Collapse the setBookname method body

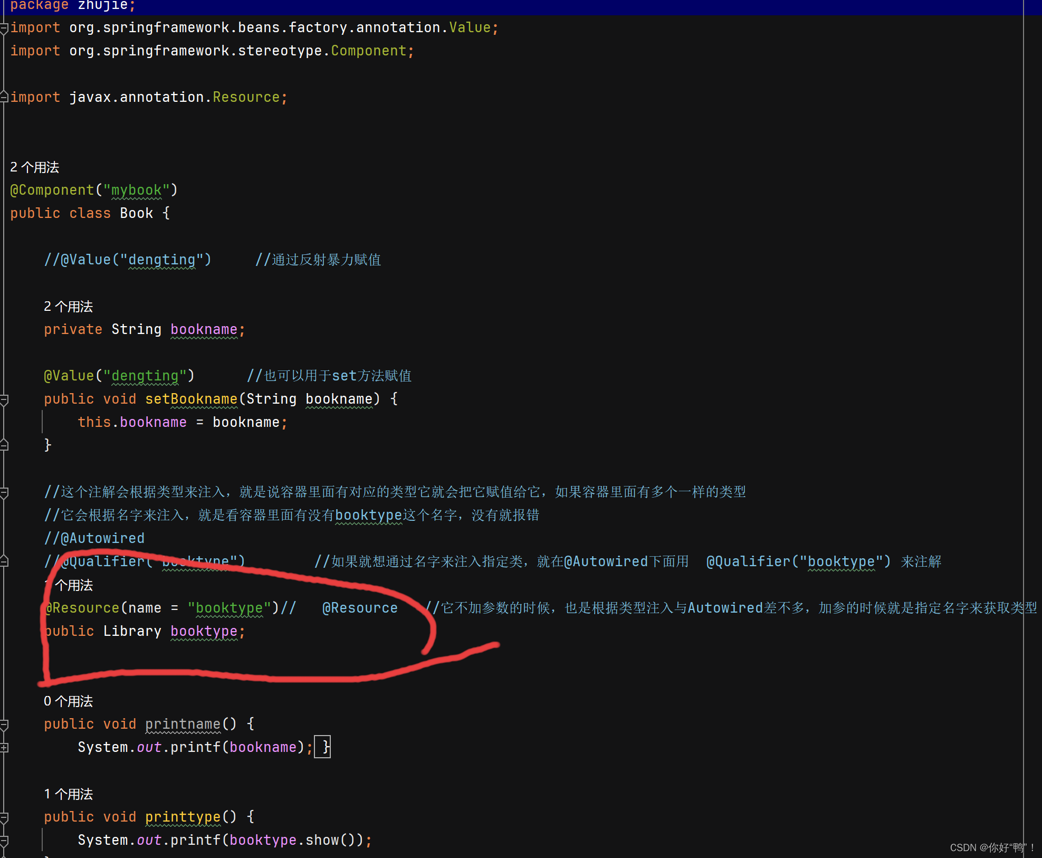pos(4,399)
